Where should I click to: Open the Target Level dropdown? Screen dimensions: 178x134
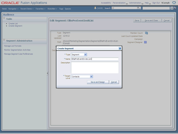click(x=92, y=76)
